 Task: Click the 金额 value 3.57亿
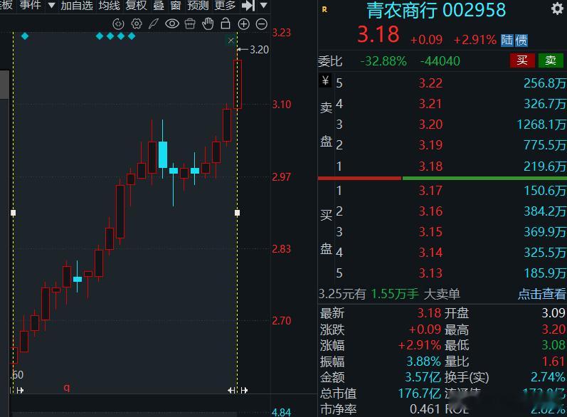[x=423, y=377]
